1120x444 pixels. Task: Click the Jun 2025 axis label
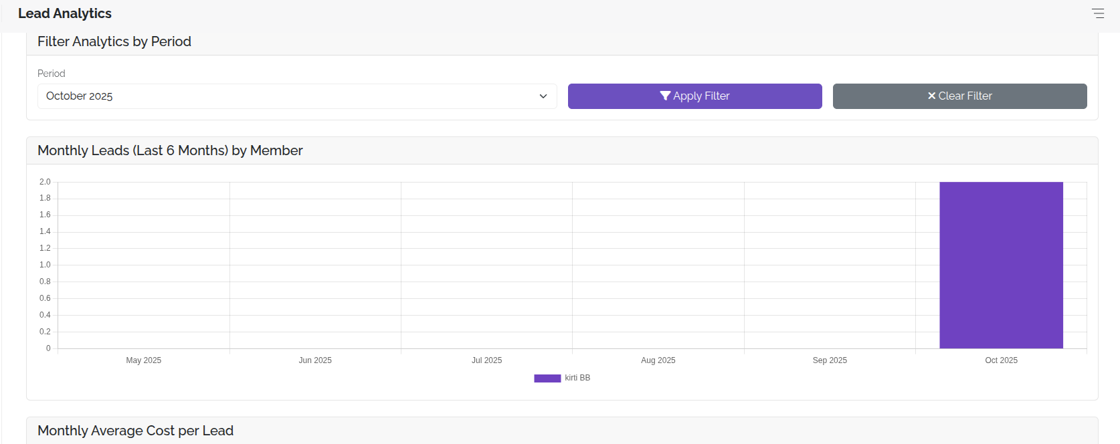(315, 360)
